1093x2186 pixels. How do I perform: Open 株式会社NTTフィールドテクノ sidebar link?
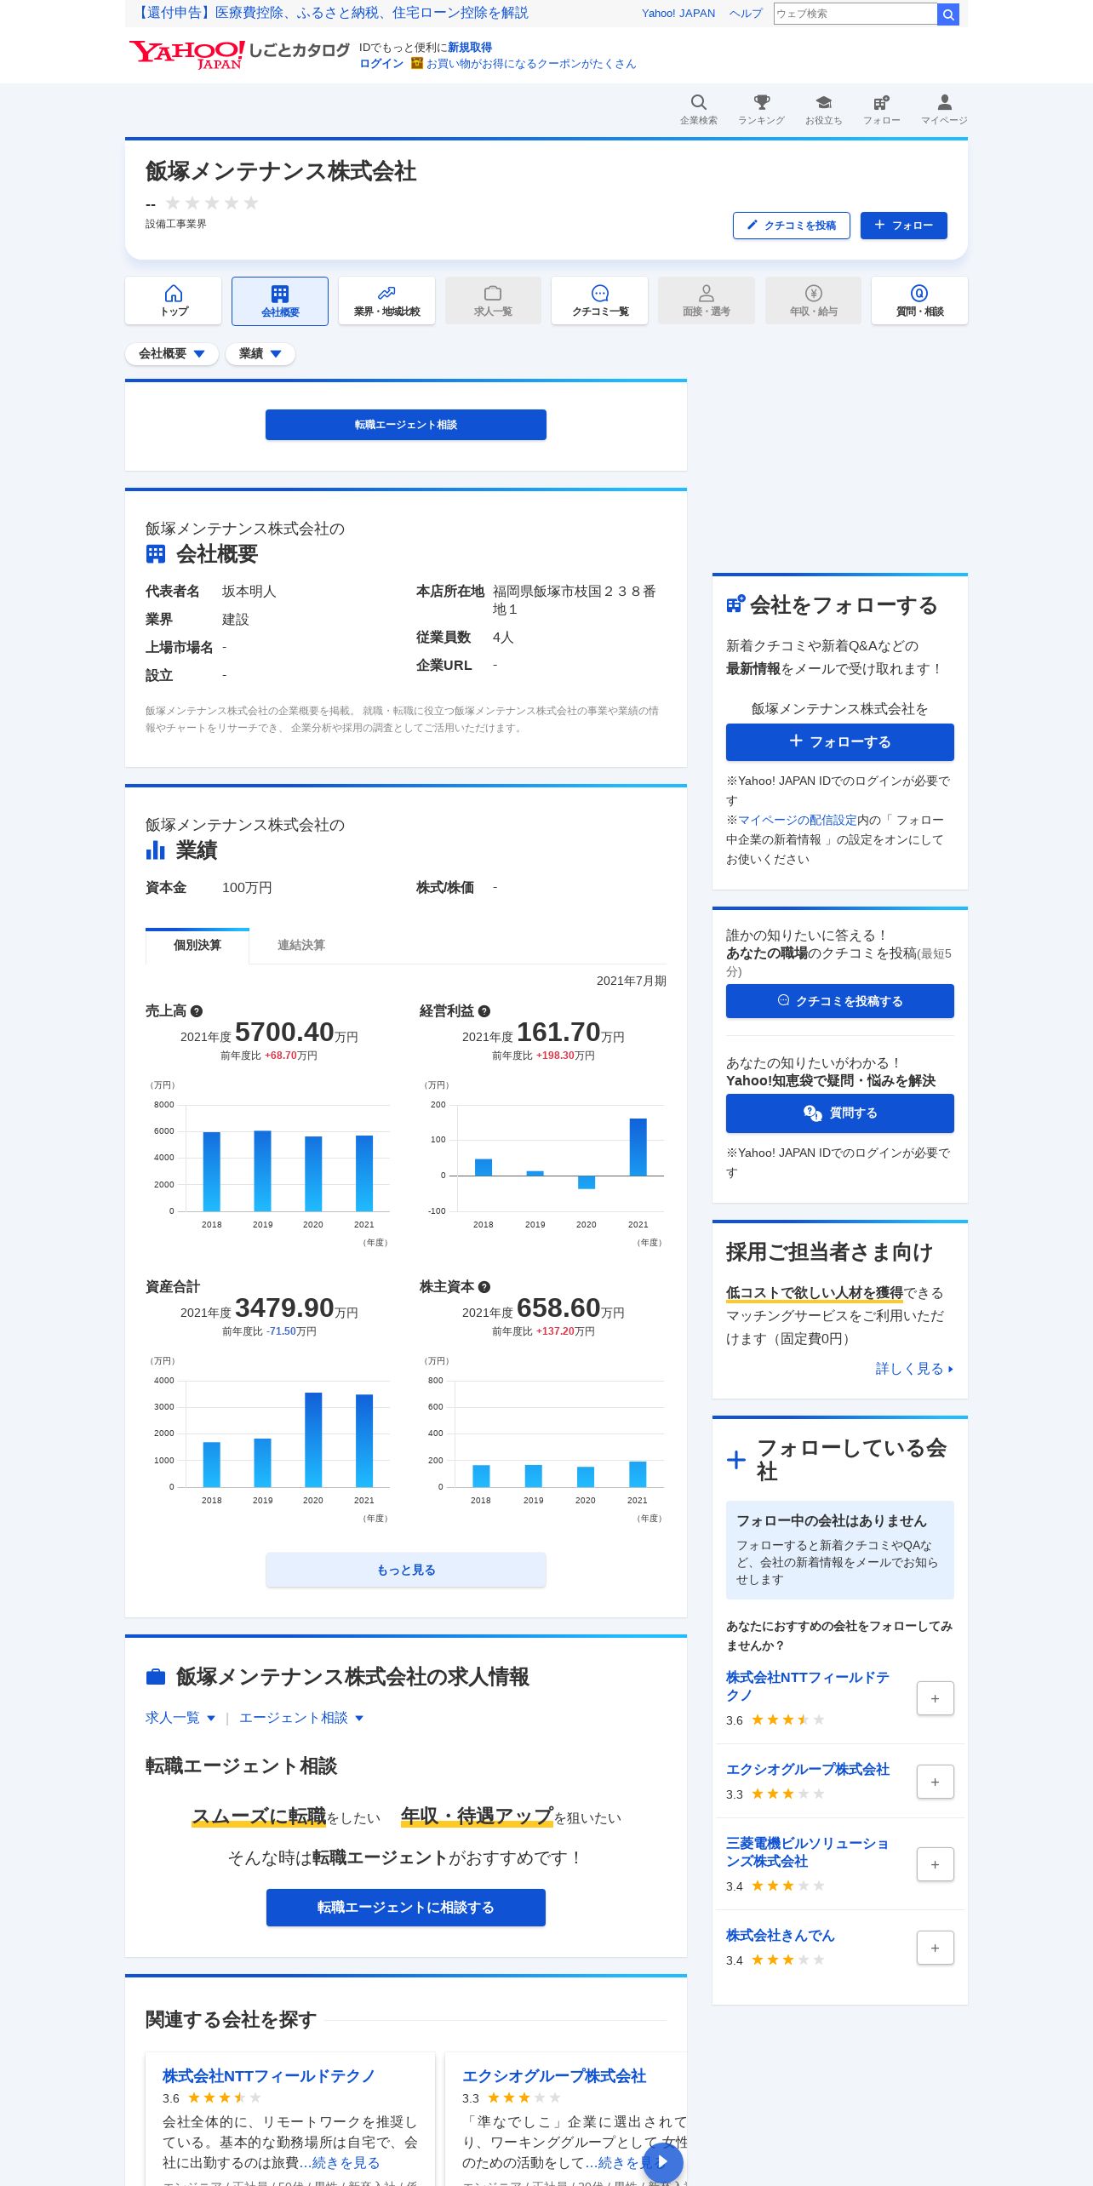[x=808, y=1686]
